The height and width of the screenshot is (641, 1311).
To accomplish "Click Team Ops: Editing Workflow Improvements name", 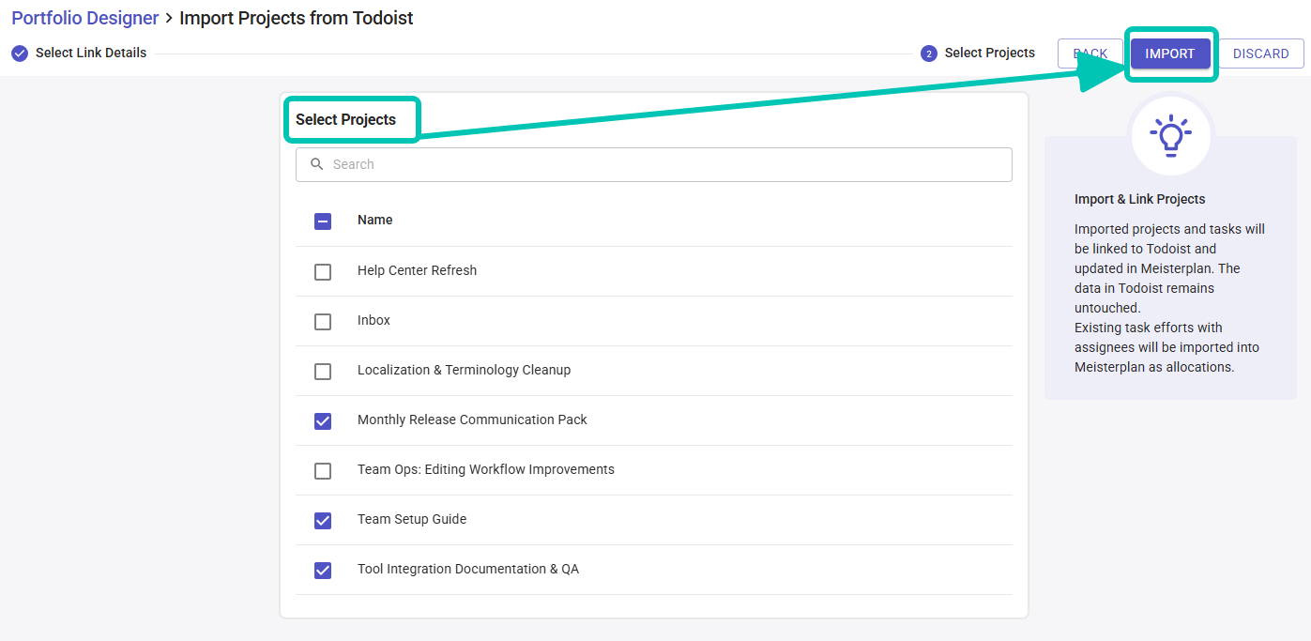I will (x=486, y=469).
